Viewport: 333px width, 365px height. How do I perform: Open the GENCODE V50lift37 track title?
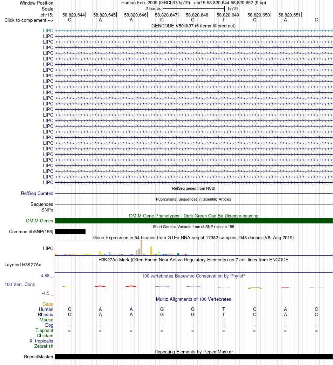tap(193, 26)
